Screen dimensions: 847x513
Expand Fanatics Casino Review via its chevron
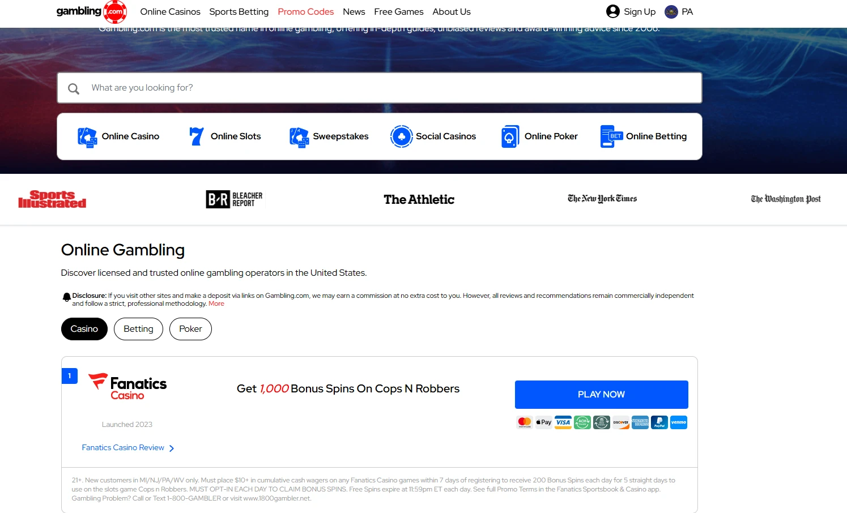173,447
